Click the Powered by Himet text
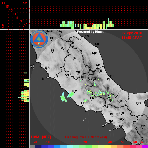This screenshot has width=148, height=148. [90, 32]
